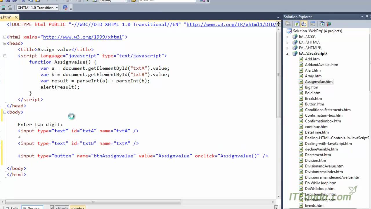The width and height of the screenshot is (371, 209).
Task: Click the editor vertical scrollbar thumb
Action: (279, 75)
